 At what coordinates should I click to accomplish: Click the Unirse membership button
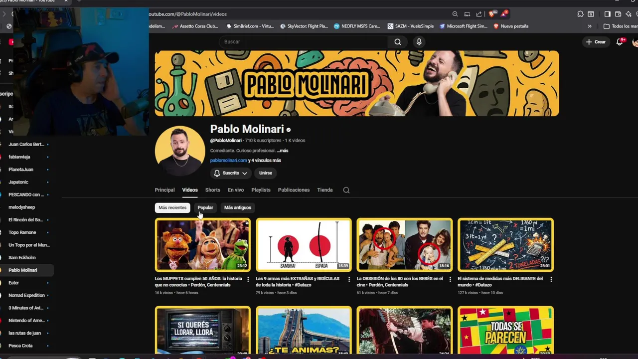click(x=266, y=173)
